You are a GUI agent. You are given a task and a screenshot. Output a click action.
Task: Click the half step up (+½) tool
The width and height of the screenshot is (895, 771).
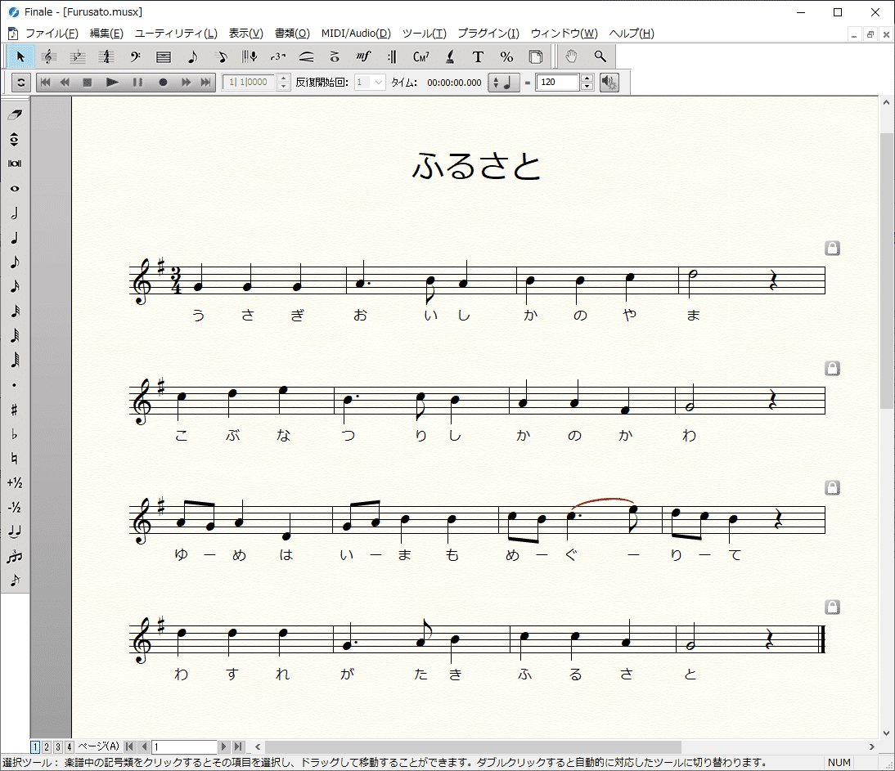tap(15, 483)
